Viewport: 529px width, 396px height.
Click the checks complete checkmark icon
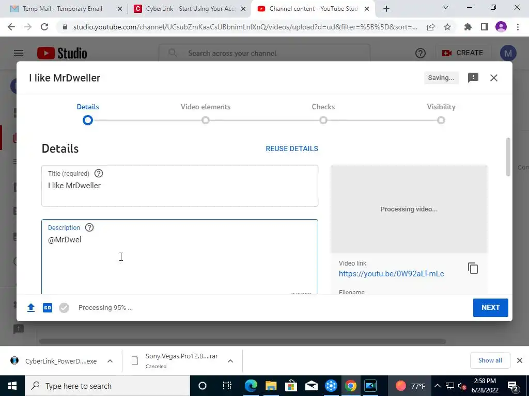(x=64, y=308)
